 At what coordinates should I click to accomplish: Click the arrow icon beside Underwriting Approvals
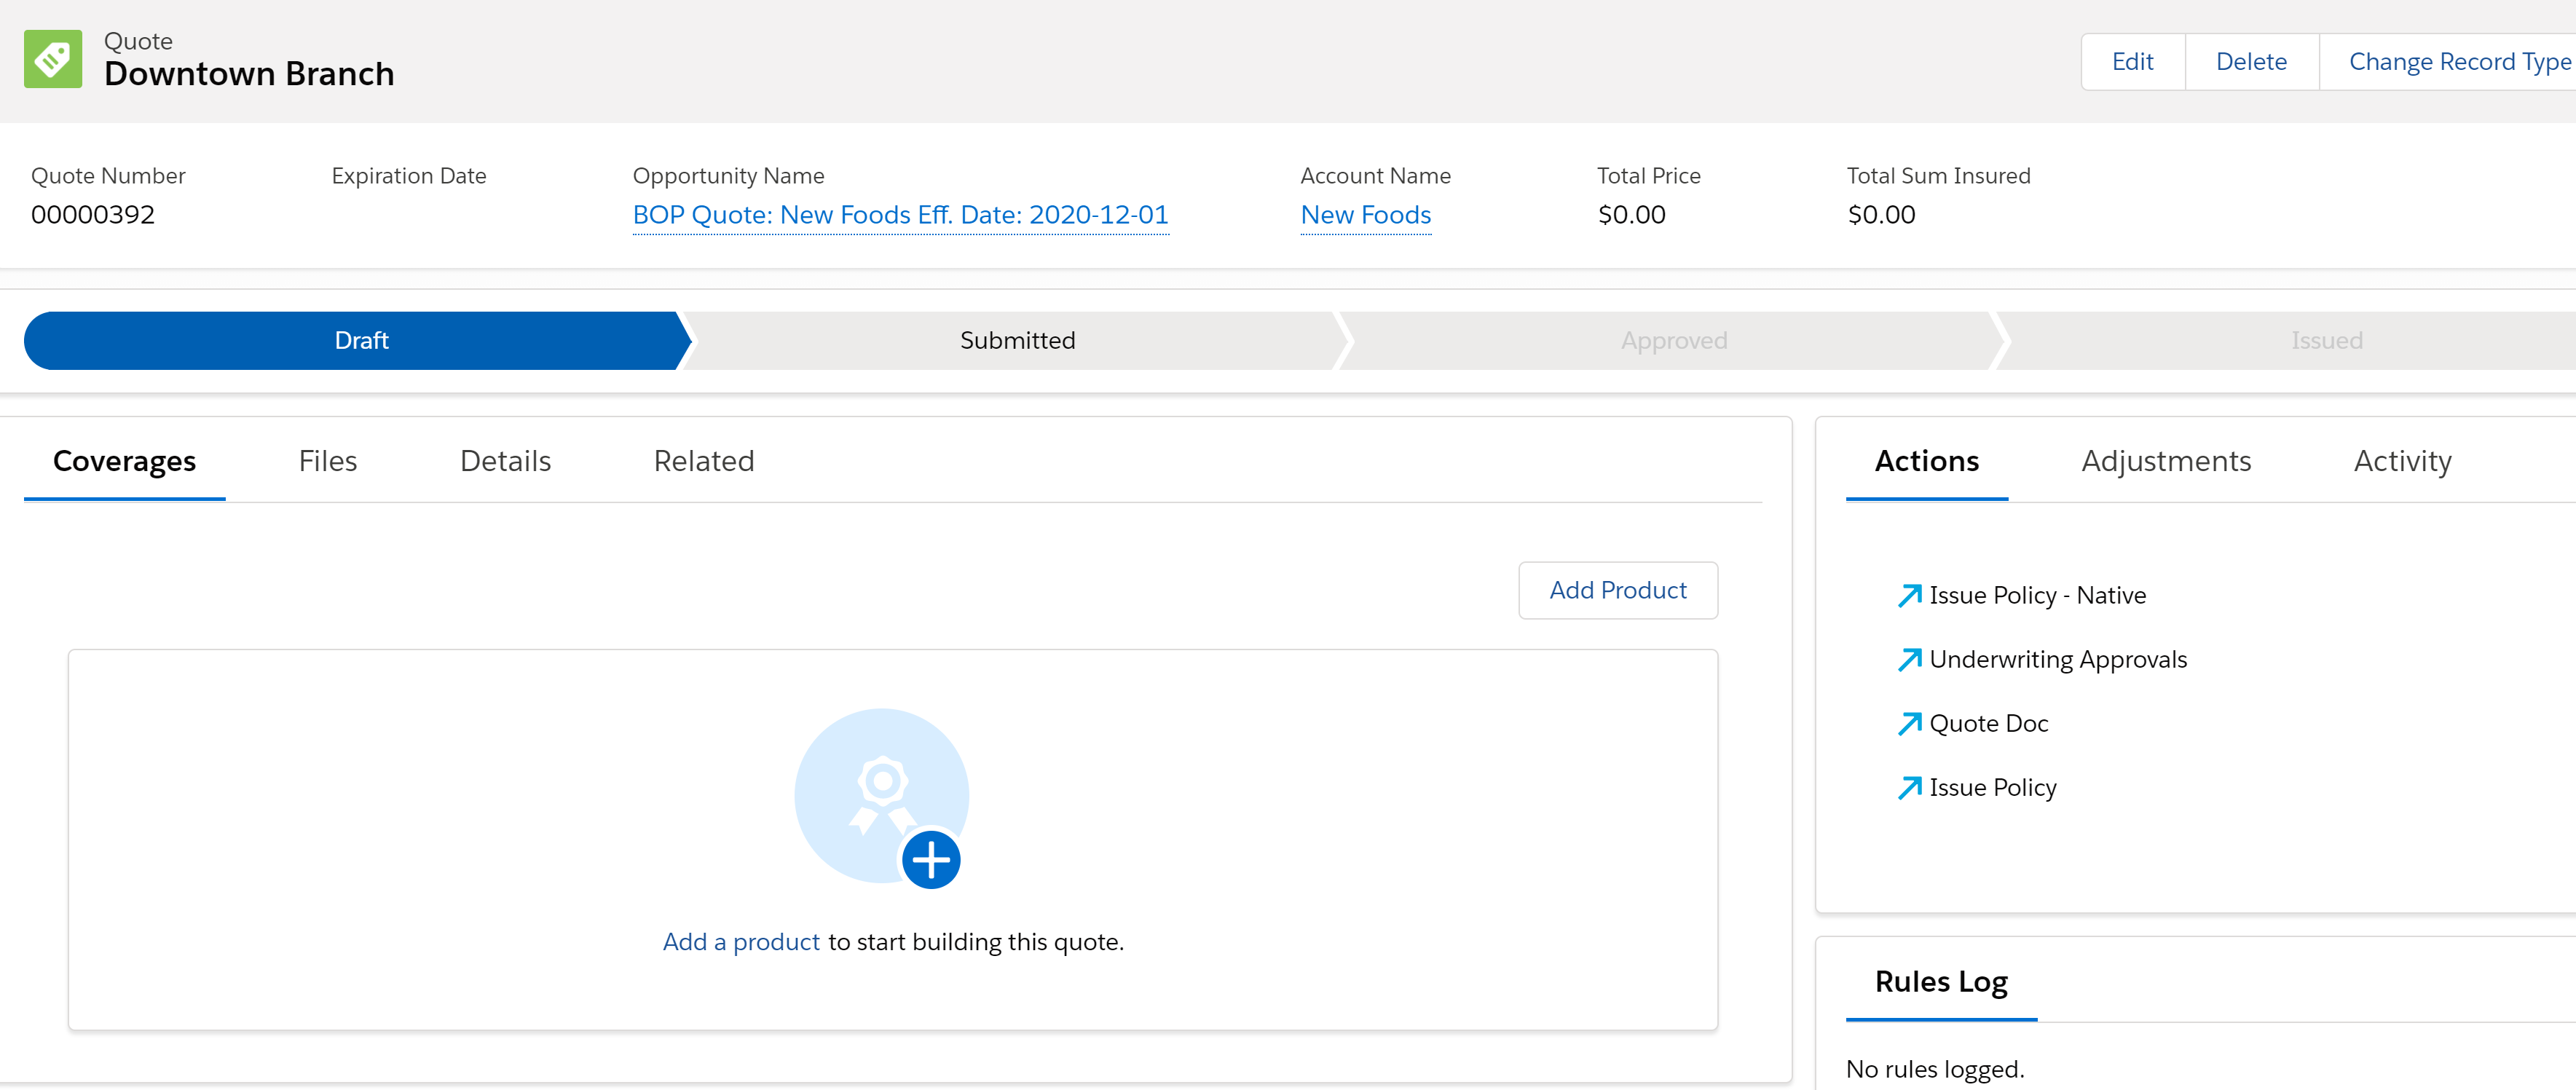tap(1909, 660)
